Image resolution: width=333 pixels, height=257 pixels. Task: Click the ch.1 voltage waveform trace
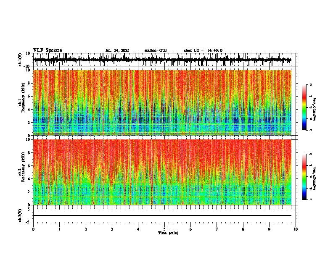pyautogui.click(x=162, y=60)
